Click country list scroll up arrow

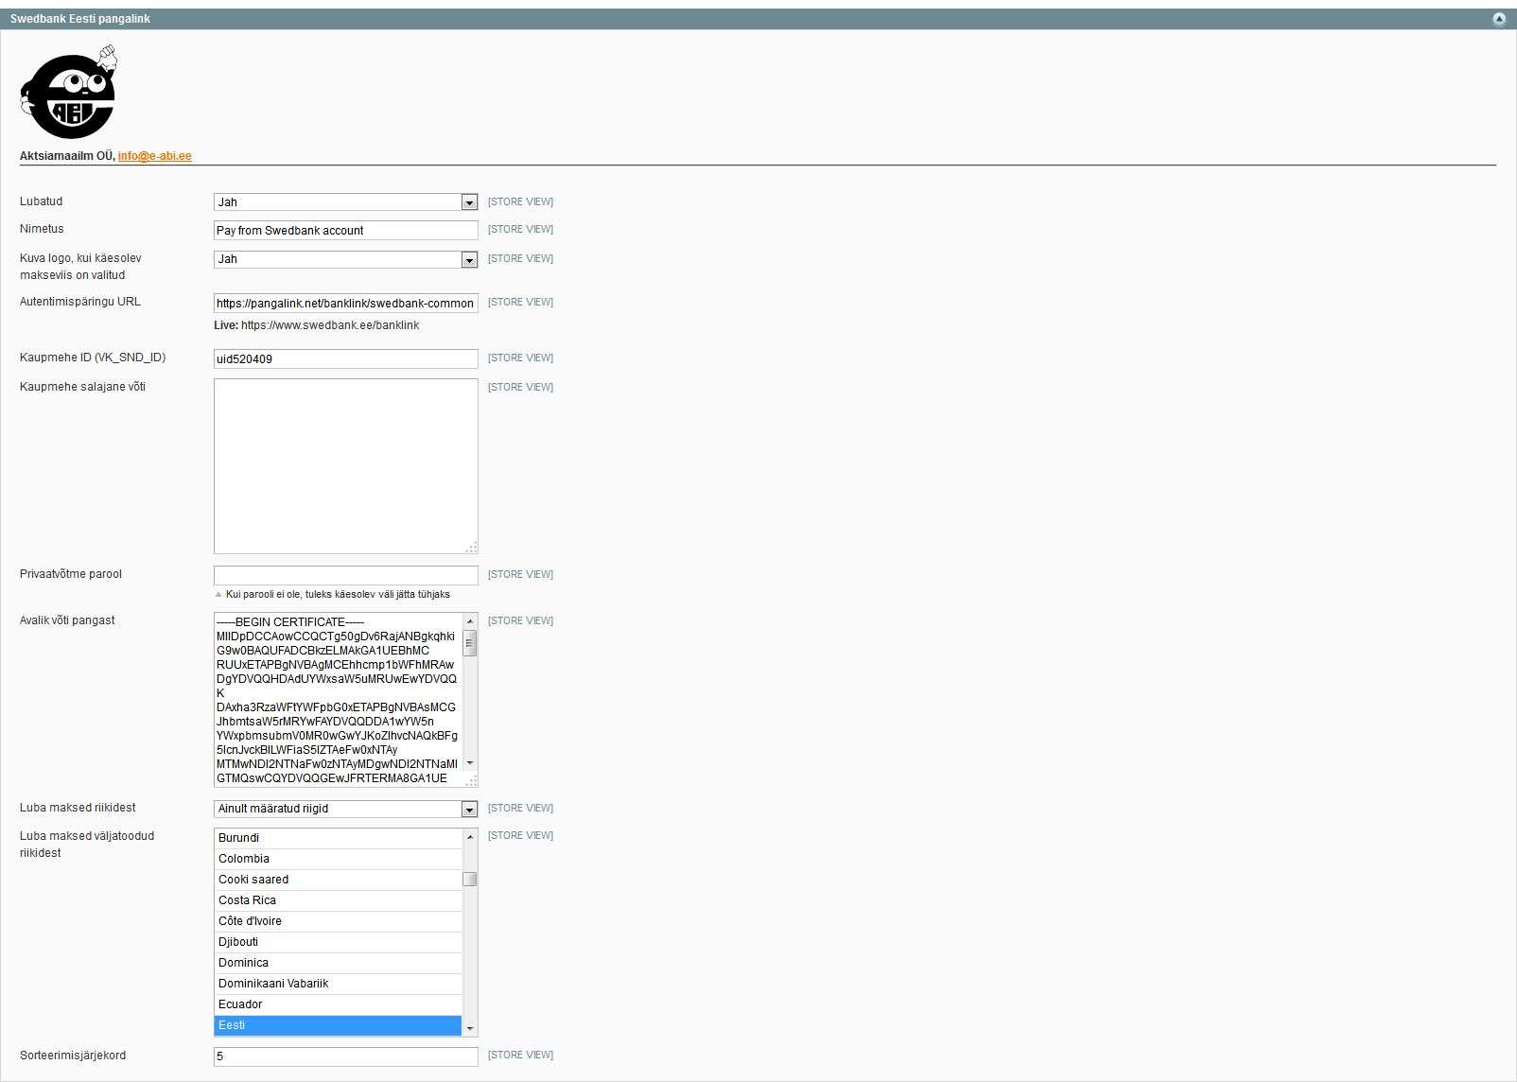(x=470, y=837)
